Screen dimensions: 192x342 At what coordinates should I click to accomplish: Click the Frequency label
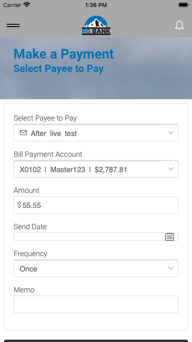pos(30,254)
